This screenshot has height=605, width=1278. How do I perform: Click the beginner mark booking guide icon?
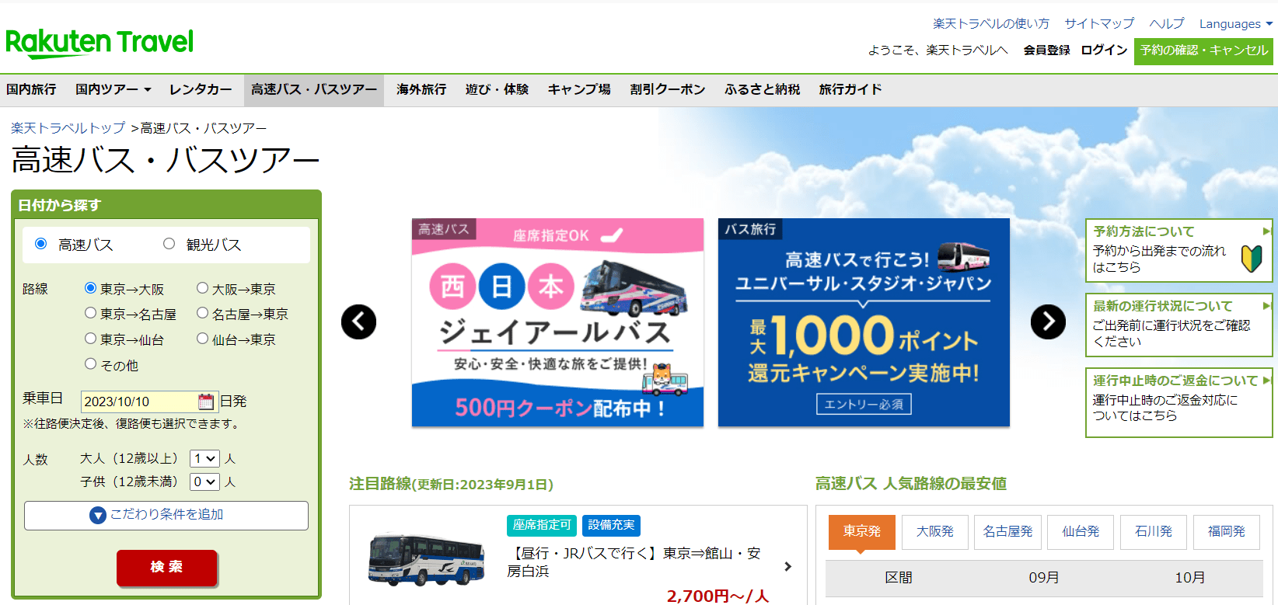[x=1251, y=259]
